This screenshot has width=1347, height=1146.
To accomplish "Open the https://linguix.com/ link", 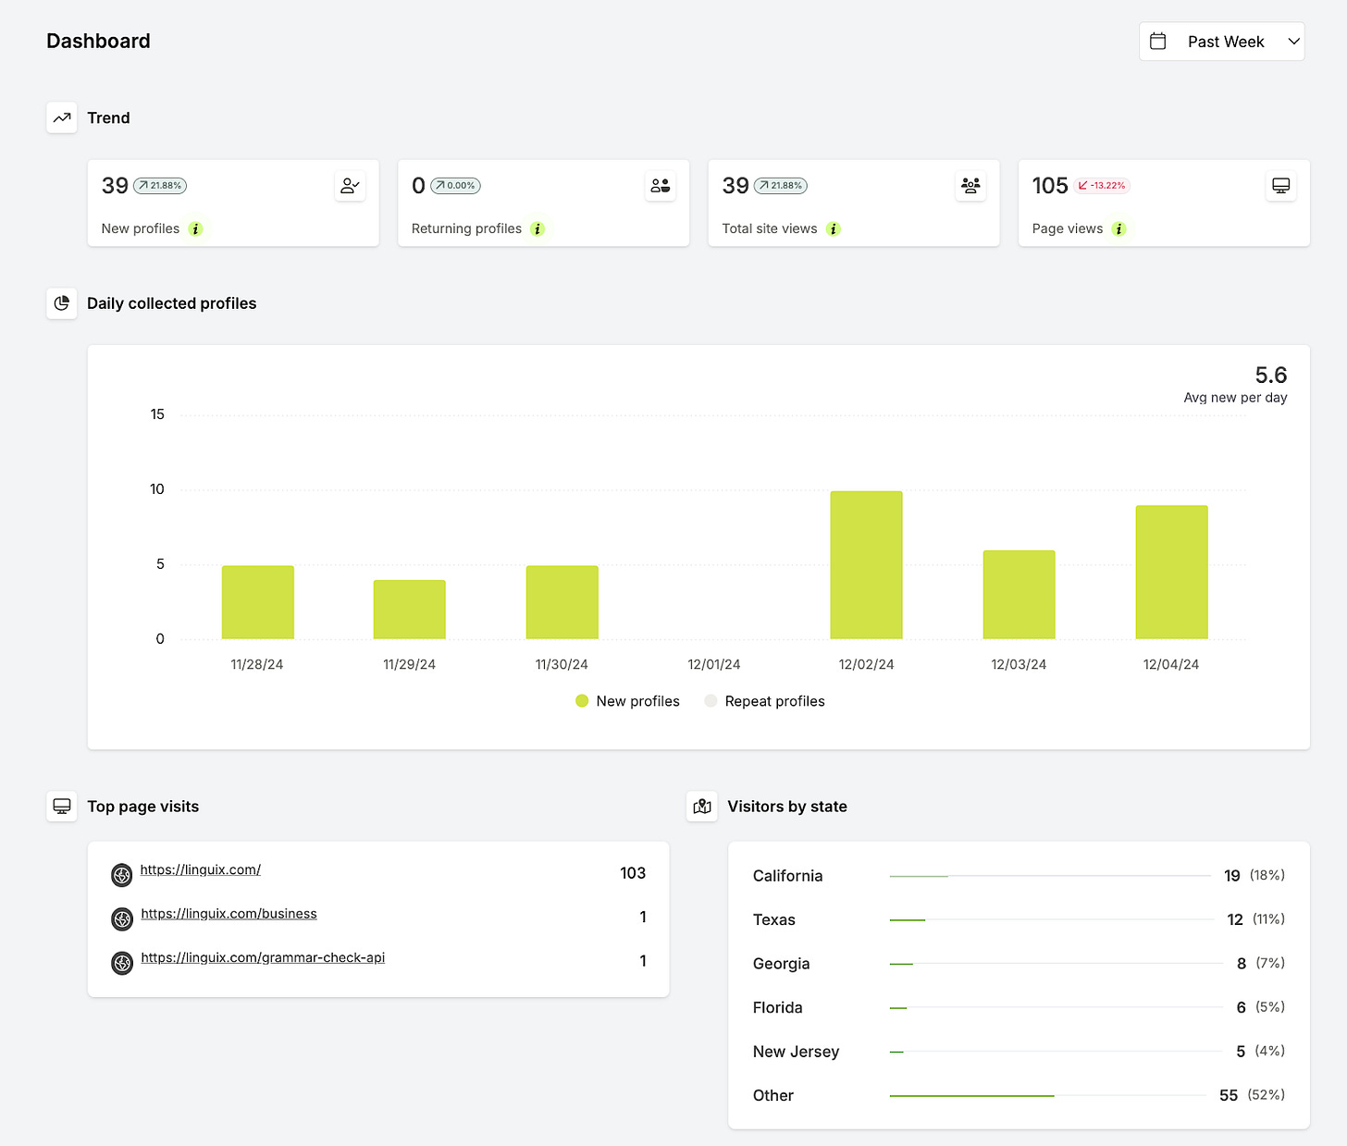I will click(x=201, y=869).
